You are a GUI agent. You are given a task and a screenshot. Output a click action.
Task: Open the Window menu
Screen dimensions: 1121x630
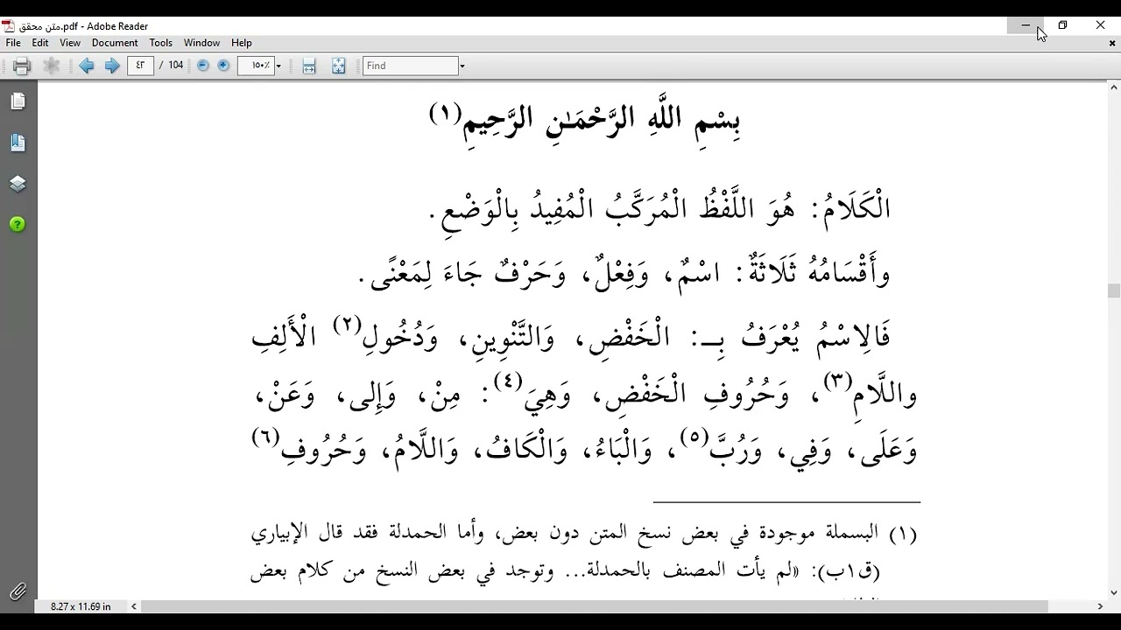pyautogui.click(x=201, y=43)
